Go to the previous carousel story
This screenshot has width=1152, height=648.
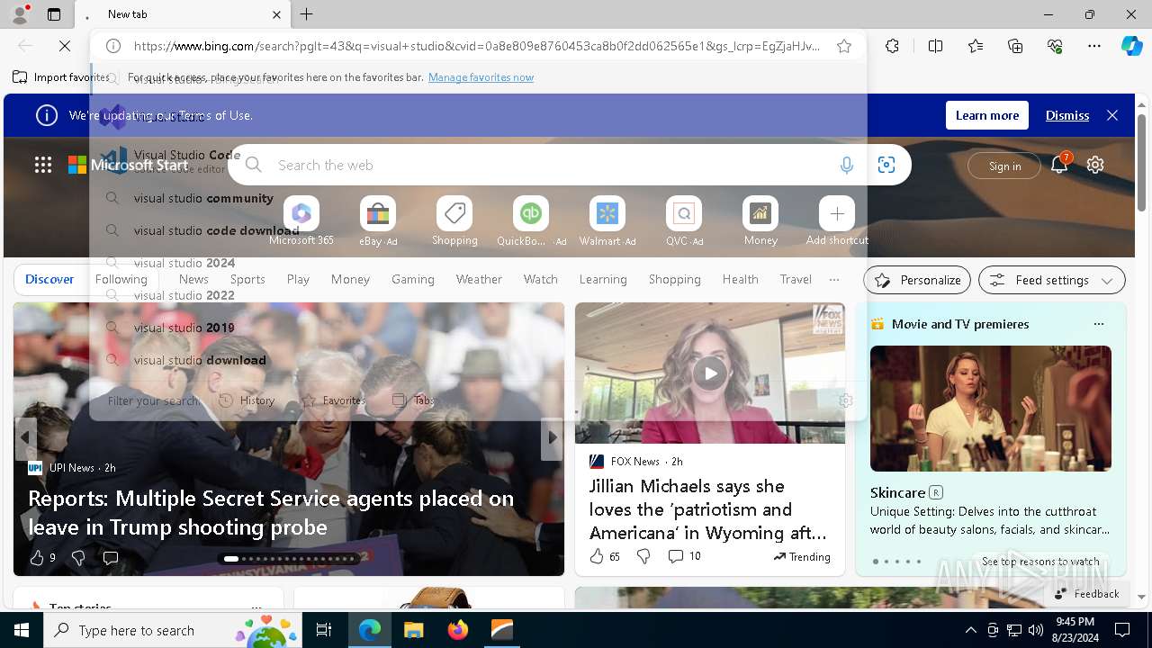(25, 437)
